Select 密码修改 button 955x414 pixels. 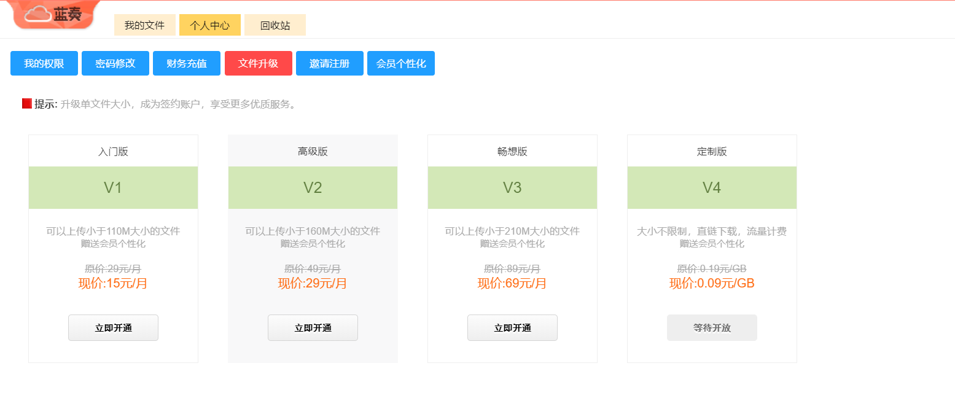(115, 63)
